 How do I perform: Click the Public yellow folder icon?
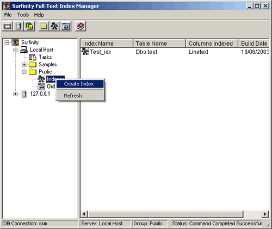pos(33,72)
